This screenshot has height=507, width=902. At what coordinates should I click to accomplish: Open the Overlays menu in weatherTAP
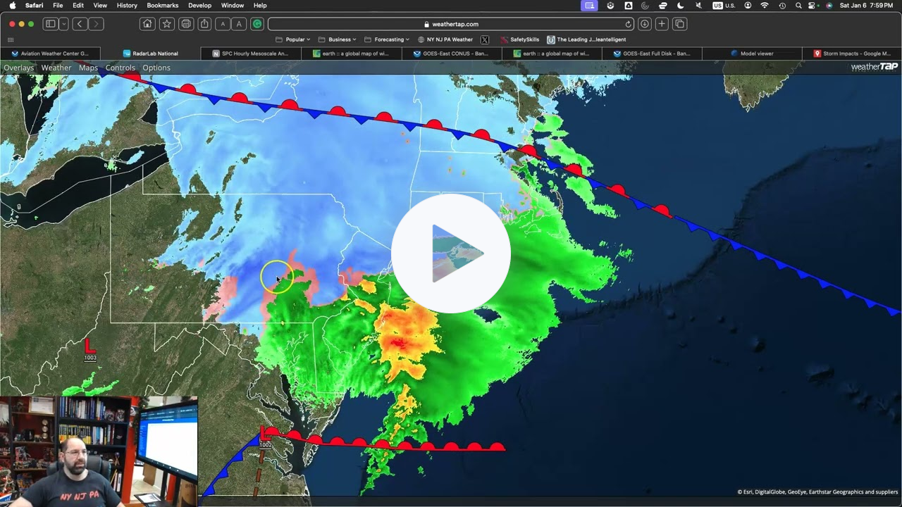[18, 67]
